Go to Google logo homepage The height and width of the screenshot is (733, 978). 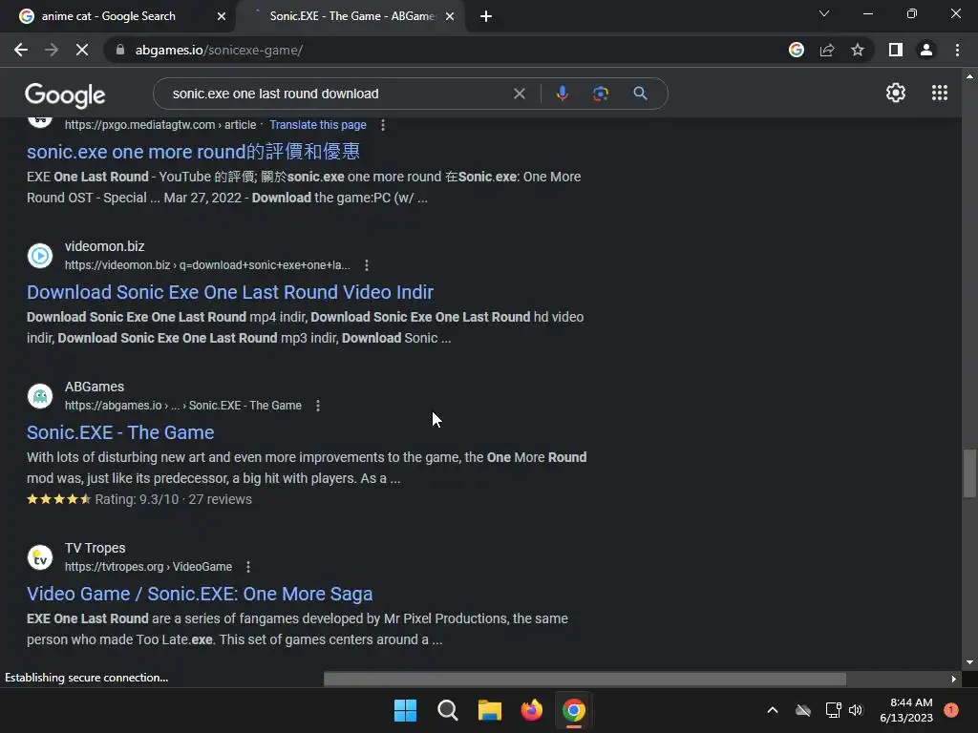click(x=65, y=94)
